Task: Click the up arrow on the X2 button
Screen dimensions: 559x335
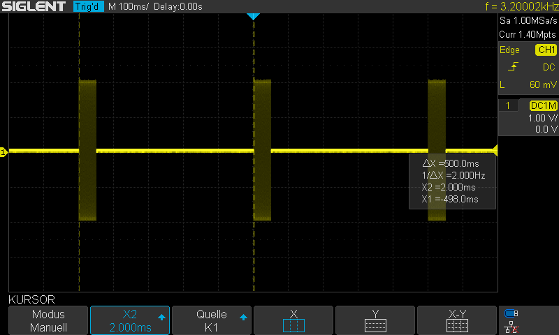Action: click(161, 317)
